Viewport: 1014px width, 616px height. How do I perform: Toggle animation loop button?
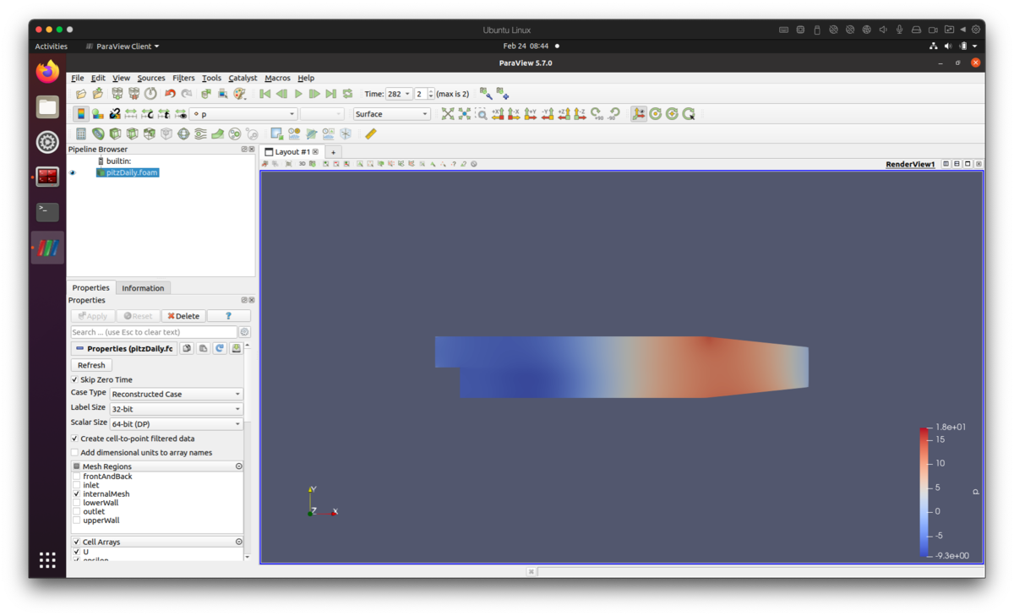pos(347,94)
